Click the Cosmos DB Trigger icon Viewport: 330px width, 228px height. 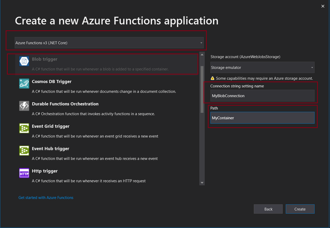[x=24, y=84]
